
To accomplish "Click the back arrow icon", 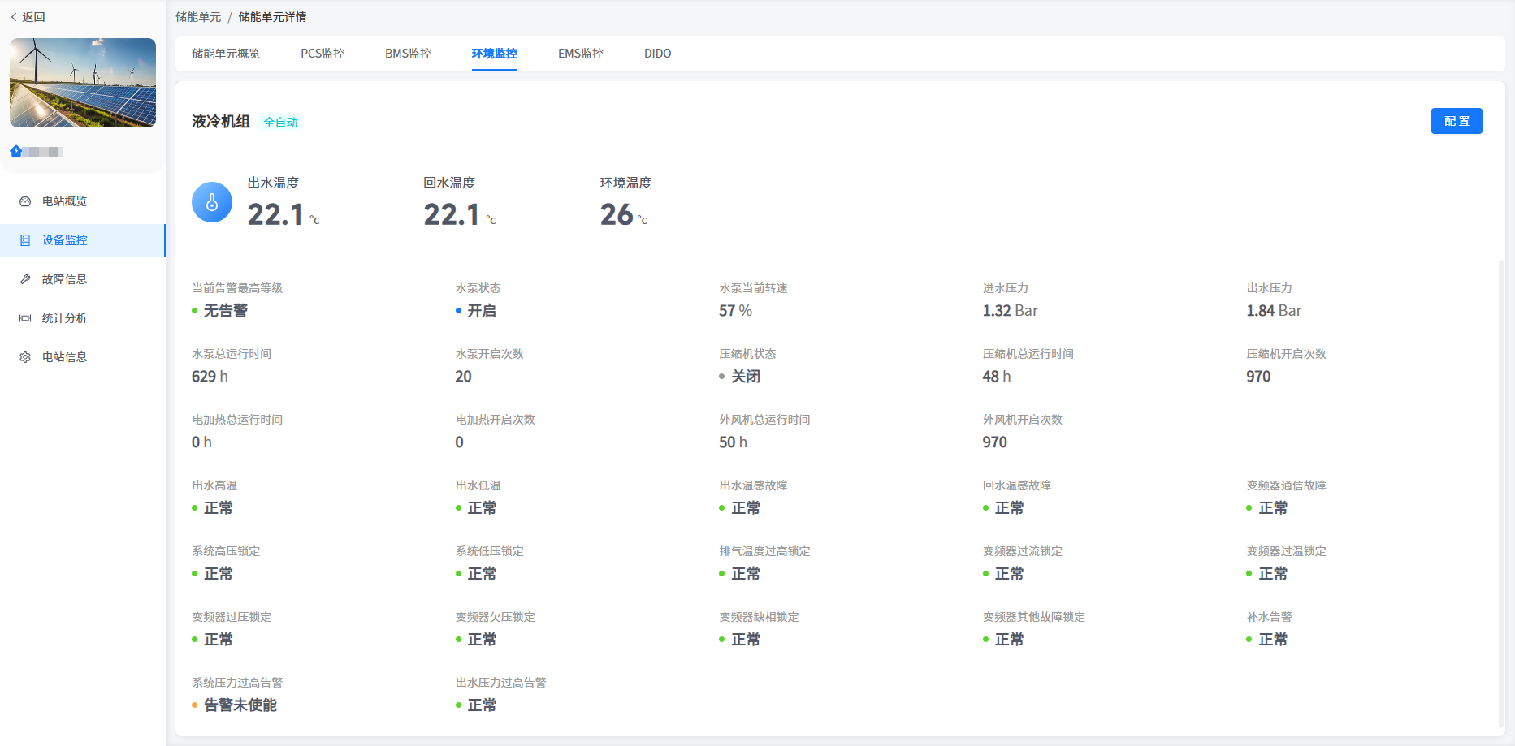I will tap(14, 17).
